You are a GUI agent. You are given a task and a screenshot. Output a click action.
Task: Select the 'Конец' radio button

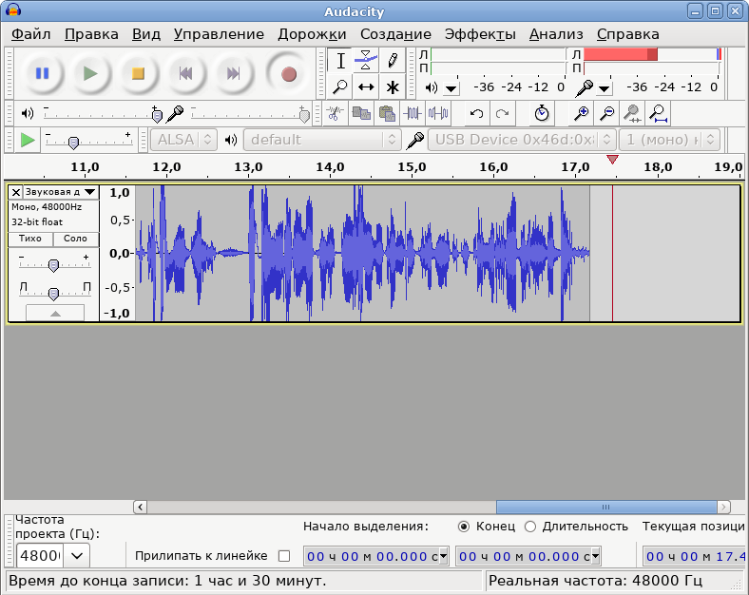point(463,527)
